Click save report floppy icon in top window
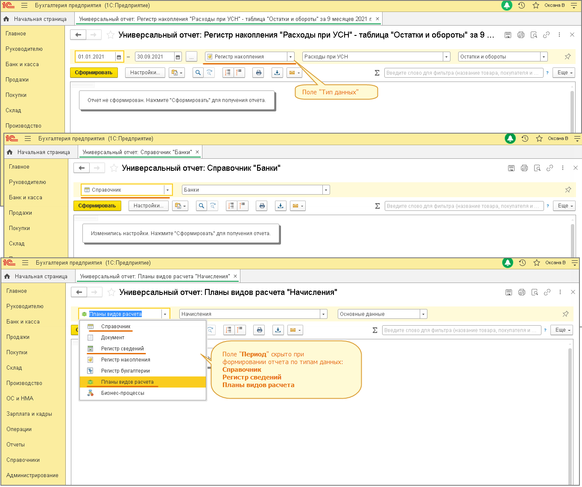 [508, 35]
